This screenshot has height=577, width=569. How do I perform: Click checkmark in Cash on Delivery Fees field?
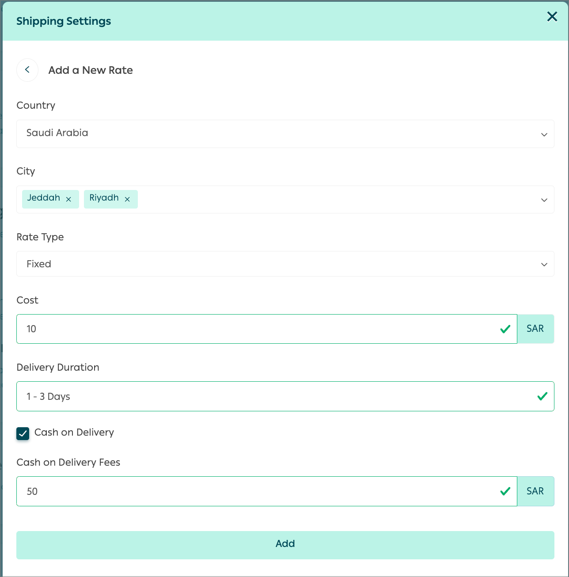click(x=505, y=491)
